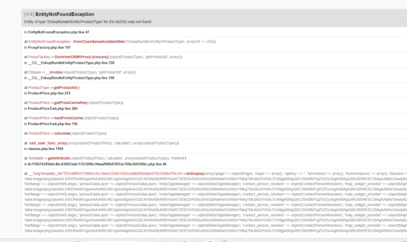Open the 8c795674…php line 46 link
Image resolution: width=407 pixels, height=242 pixels.
pyautogui.click(x=97, y=164)
